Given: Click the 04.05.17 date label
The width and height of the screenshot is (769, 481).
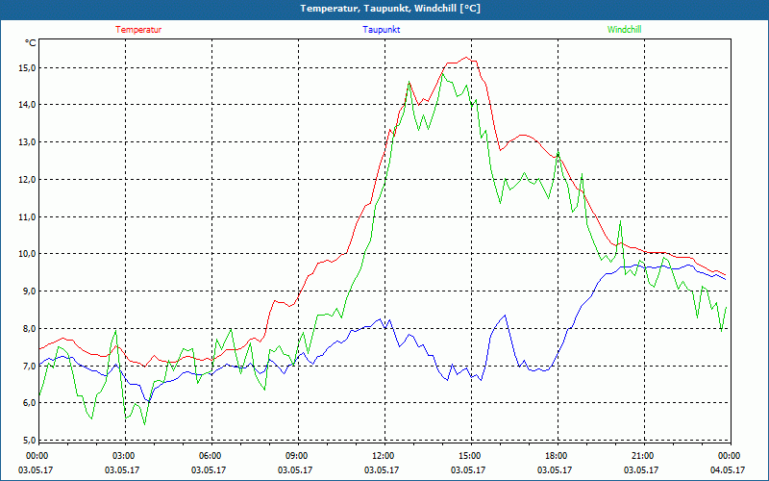Looking at the screenshot, I should click(x=728, y=469).
